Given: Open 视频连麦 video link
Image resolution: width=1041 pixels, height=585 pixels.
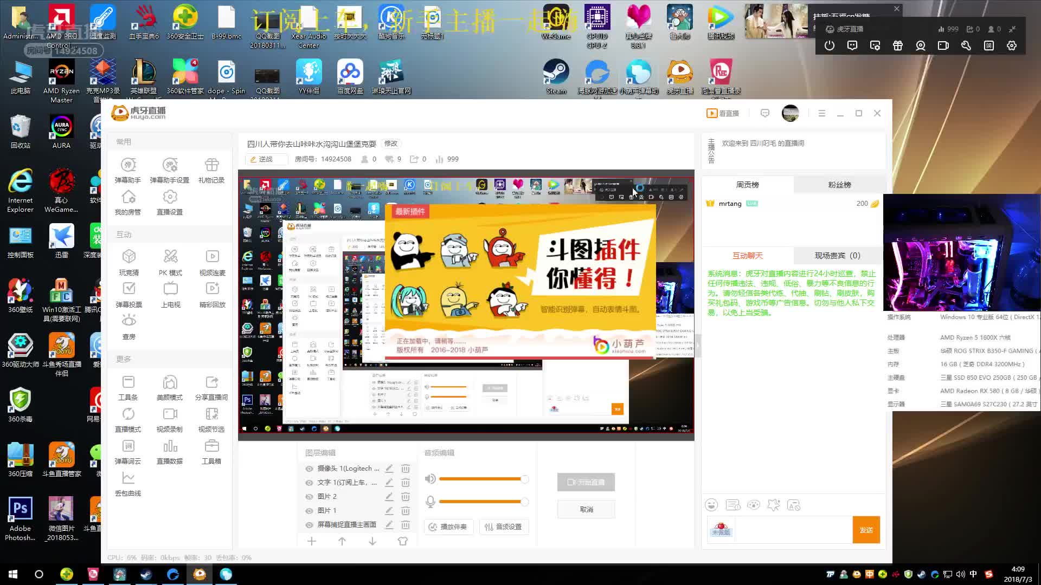Looking at the screenshot, I should pyautogui.click(x=212, y=263).
